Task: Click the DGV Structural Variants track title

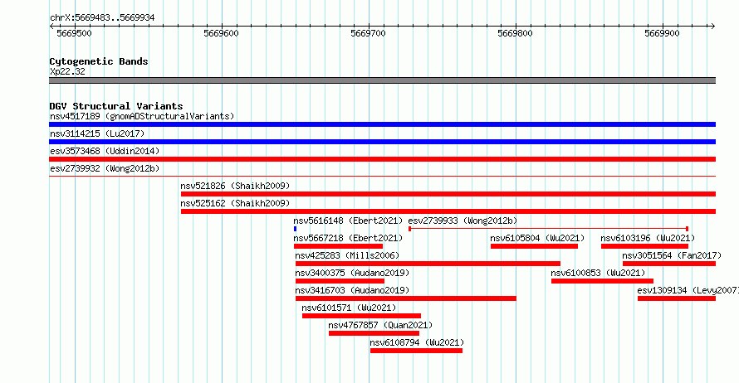Action: coord(116,106)
